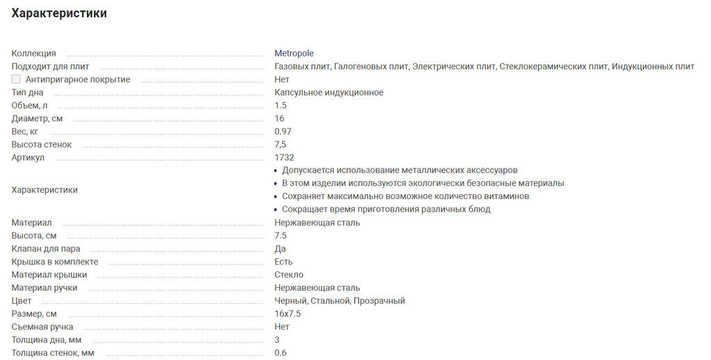Click the Антипригарное покрытие label text

click(x=78, y=80)
